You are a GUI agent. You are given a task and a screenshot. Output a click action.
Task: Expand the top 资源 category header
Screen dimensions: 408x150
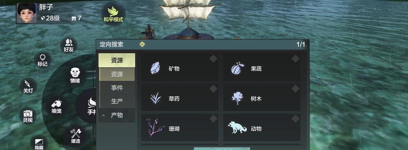click(117, 60)
